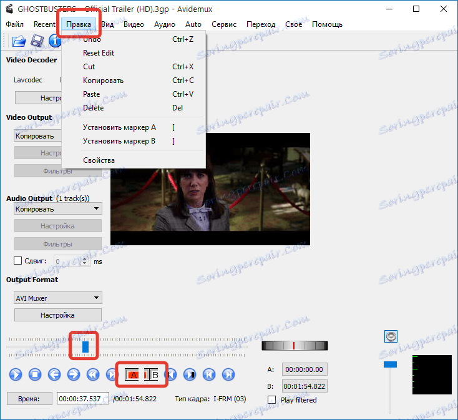Click the save floppy disk icon
Viewport: 458px width, 420px height.
pos(37,41)
